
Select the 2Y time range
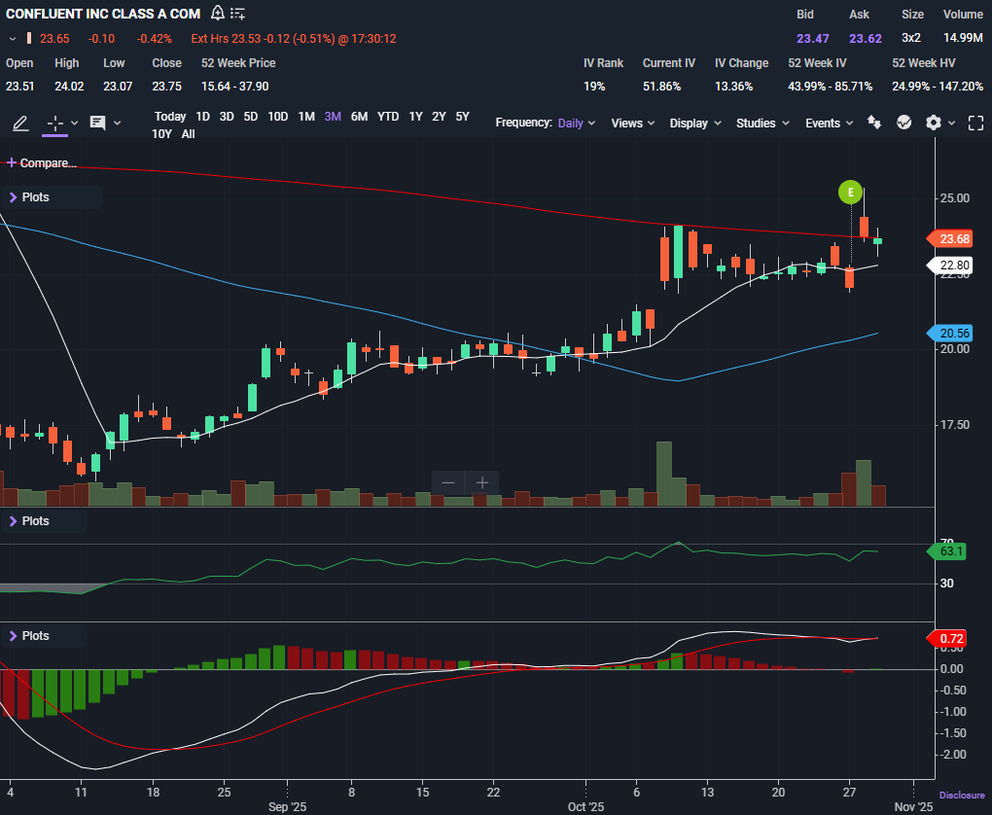tap(439, 117)
